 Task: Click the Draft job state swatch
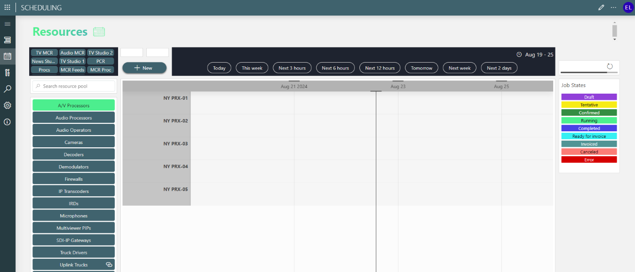(589, 97)
